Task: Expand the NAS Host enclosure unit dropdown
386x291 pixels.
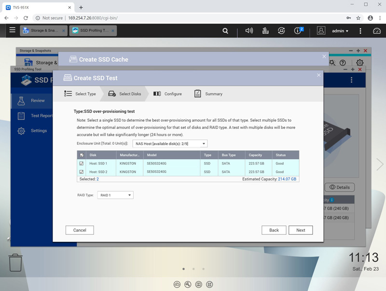Action: 170,143
